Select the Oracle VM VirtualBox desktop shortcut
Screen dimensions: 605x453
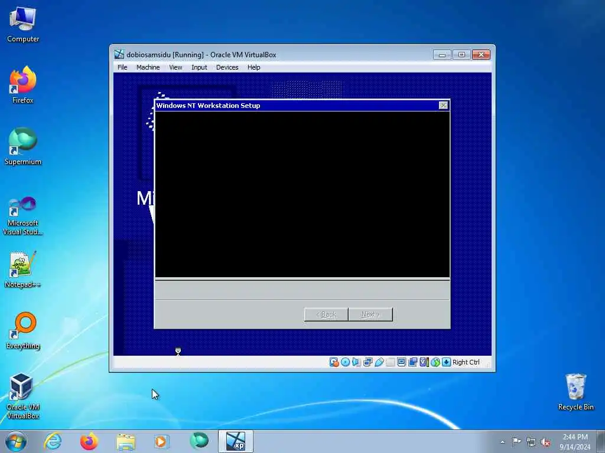23,396
